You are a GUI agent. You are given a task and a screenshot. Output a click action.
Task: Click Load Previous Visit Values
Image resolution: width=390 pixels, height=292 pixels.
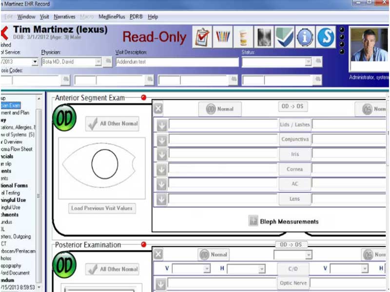pos(101,208)
